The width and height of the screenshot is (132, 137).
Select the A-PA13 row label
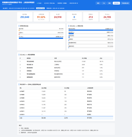pos(22,108)
